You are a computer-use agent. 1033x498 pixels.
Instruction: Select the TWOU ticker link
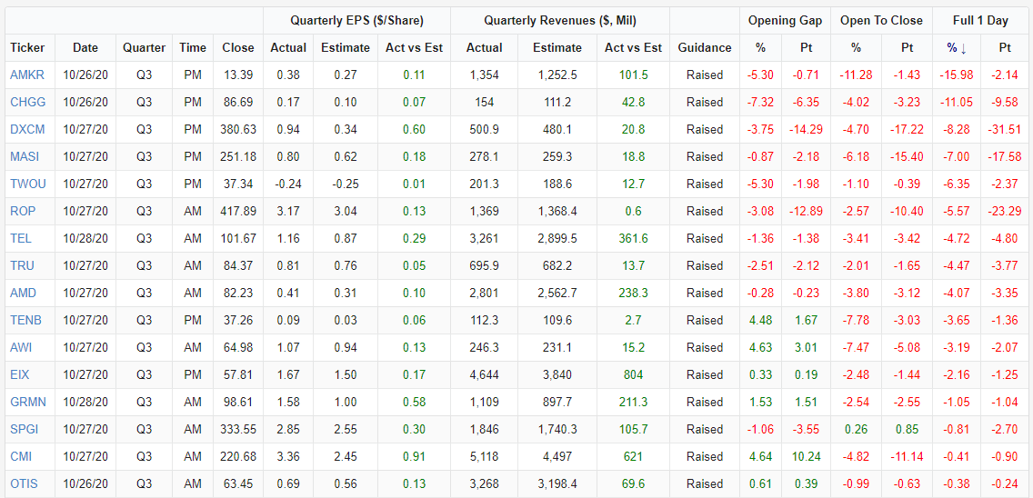coord(28,184)
